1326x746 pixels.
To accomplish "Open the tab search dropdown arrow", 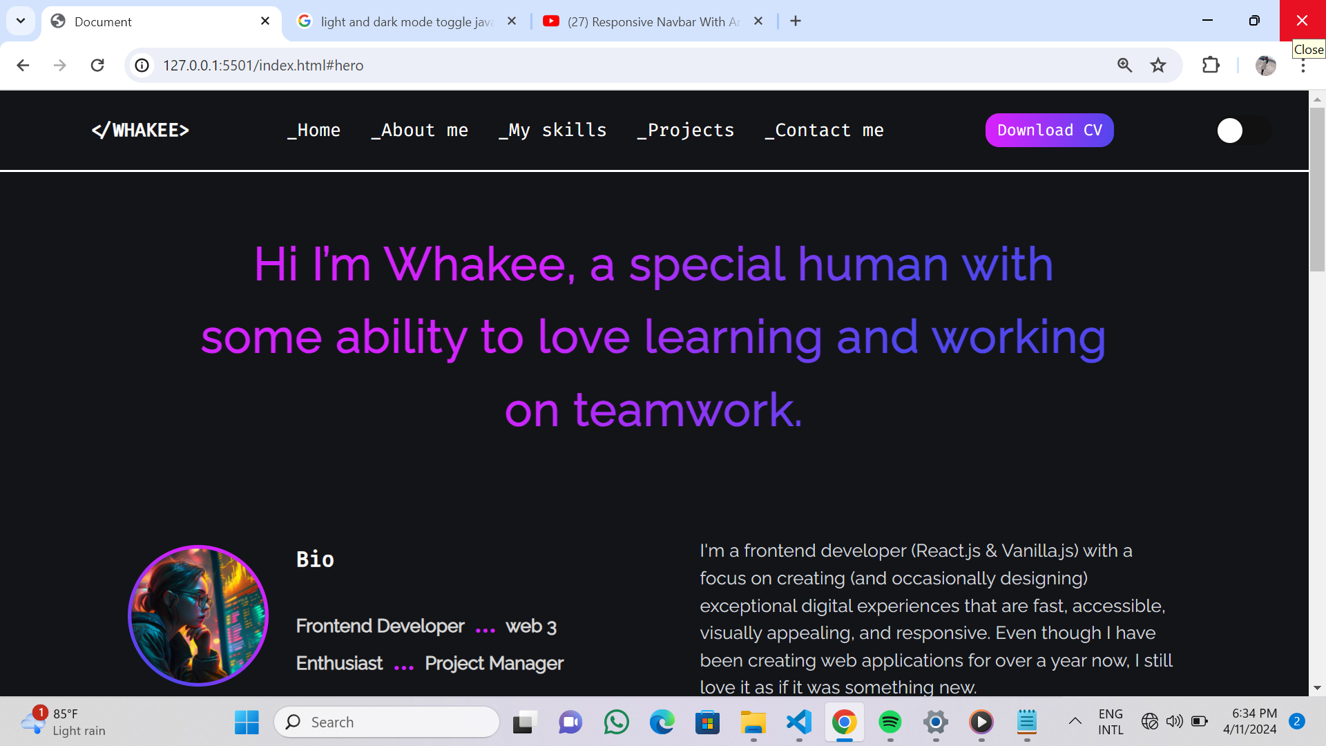I will (x=21, y=21).
